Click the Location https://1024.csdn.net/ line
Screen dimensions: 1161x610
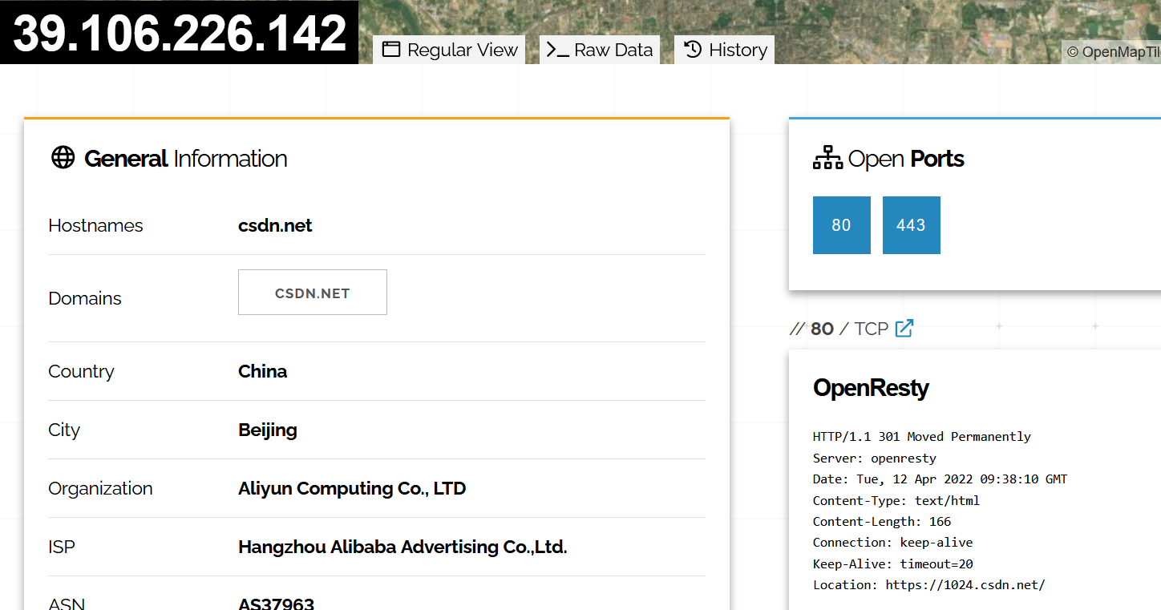[929, 585]
